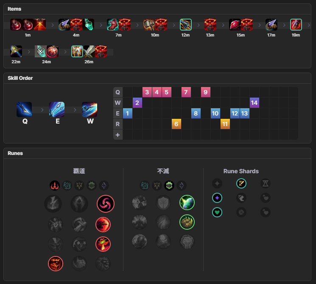Click the blue level 1 E cell
Screen dimensions: 316x284
click(x=128, y=113)
